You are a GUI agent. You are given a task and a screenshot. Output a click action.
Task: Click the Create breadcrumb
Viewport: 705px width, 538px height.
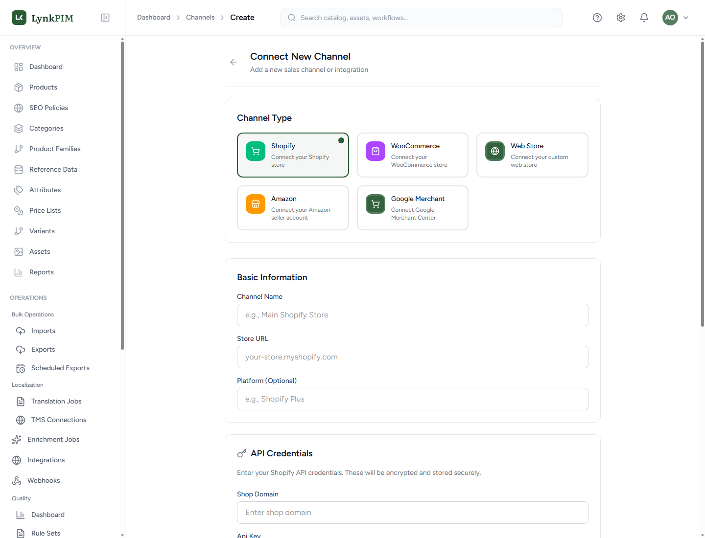pos(242,17)
